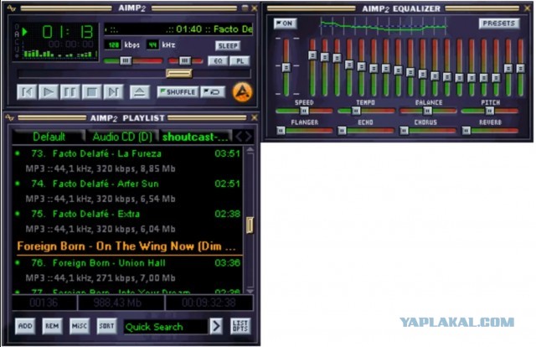Click the right tab scroll arrow
This screenshot has height=347, width=536.
point(249,137)
